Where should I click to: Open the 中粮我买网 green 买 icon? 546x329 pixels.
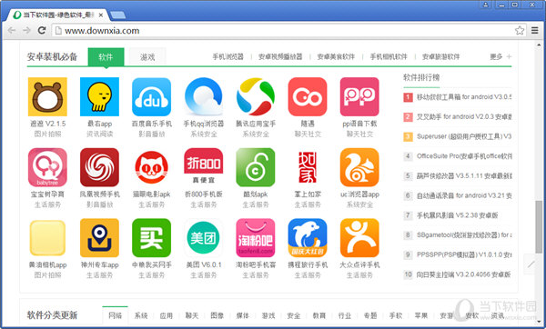click(151, 238)
